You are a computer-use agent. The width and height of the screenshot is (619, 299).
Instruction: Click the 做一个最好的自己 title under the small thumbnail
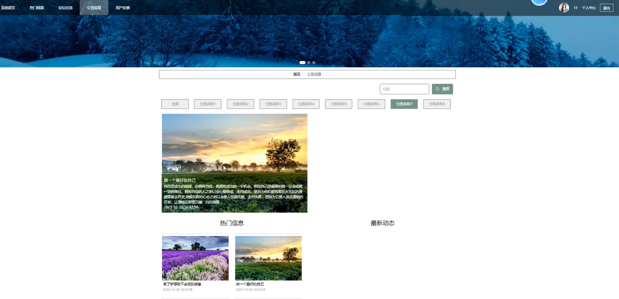click(250, 284)
